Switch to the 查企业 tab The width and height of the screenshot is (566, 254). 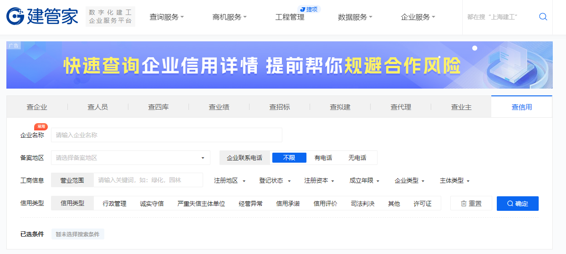[37, 107]
